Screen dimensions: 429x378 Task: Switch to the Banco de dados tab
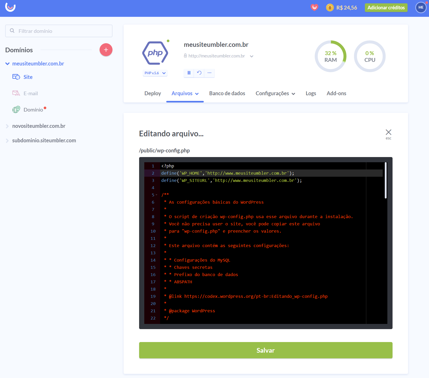227,93
